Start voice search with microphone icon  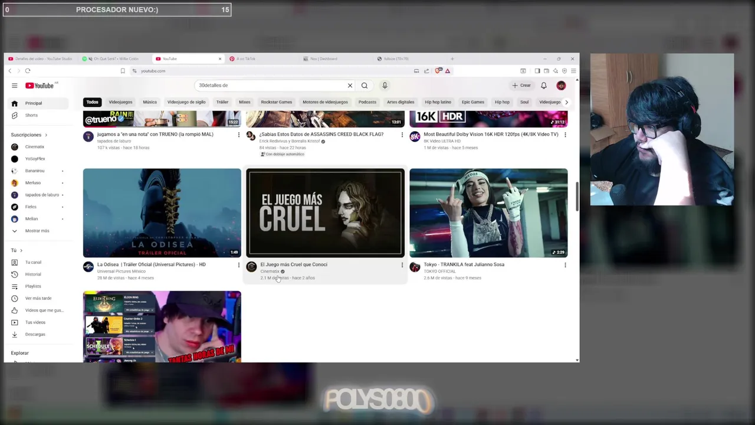pos(385,86)
